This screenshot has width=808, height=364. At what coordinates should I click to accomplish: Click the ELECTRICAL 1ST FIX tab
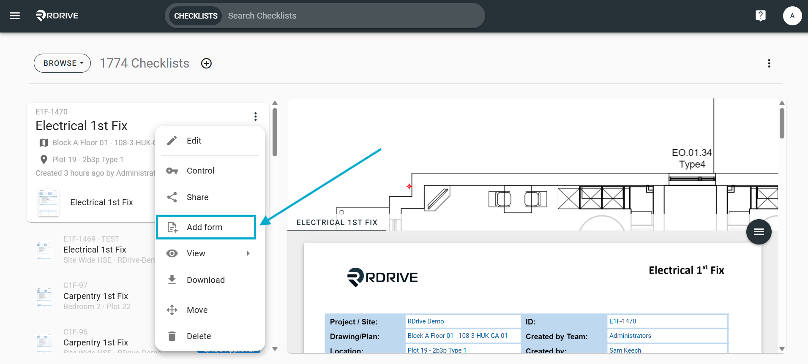pyautogui.click(x=337, y=223)
